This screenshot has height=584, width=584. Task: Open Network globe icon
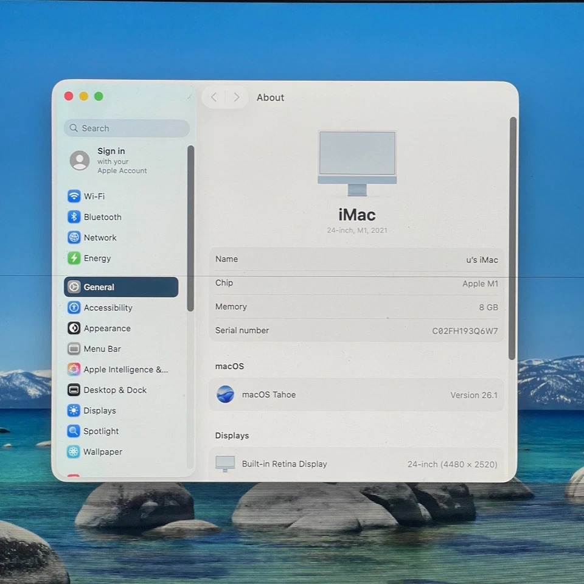[74, 238]
